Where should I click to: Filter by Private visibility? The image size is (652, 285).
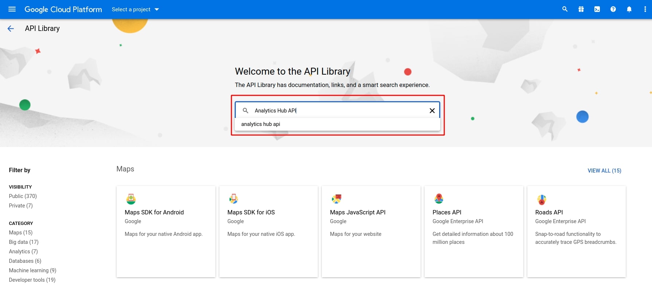[x=21, y=206]
